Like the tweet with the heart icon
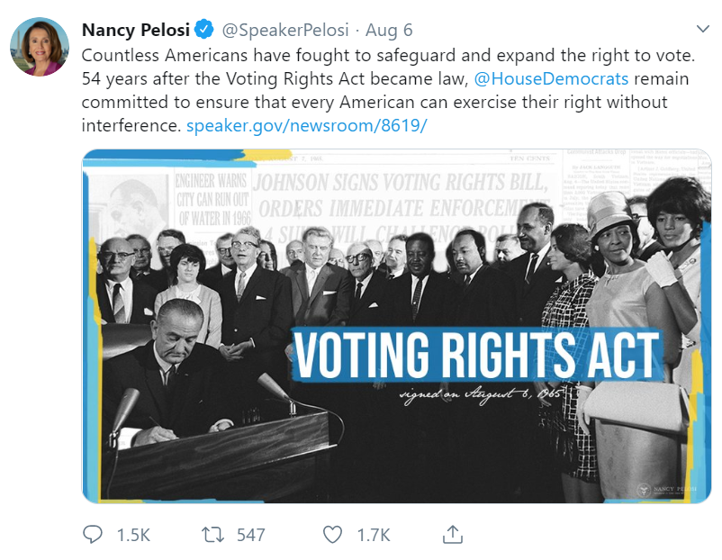The image size is (722, 560). (x=332, y=535)
